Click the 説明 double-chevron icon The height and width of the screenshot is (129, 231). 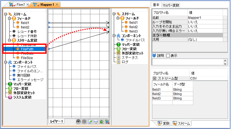click(x=154, y=55)
